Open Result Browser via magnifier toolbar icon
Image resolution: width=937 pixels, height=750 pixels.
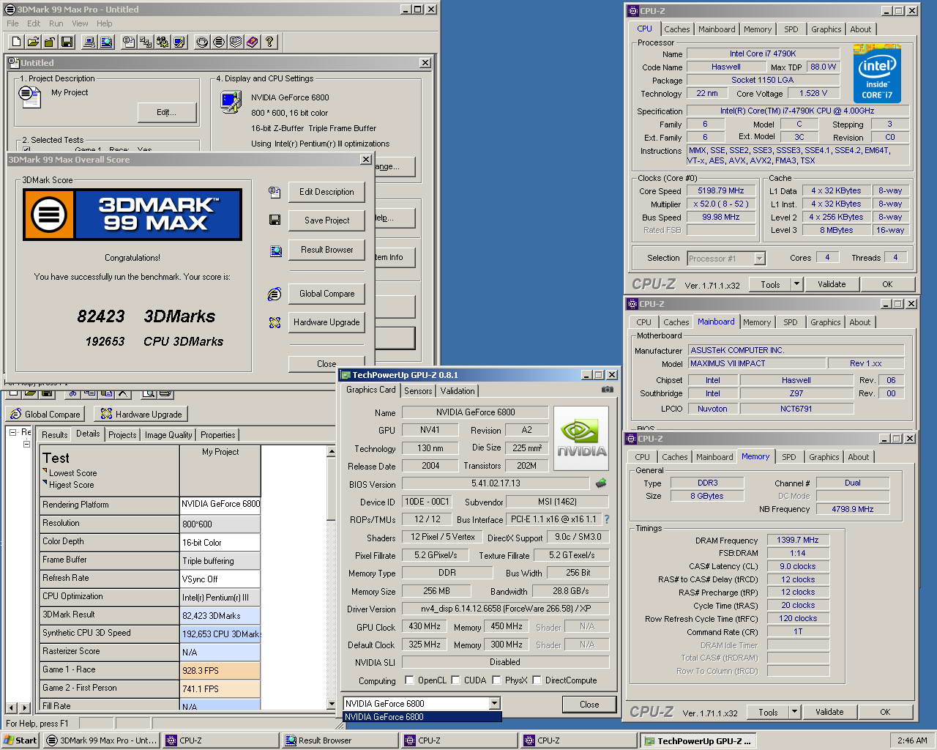106,42
